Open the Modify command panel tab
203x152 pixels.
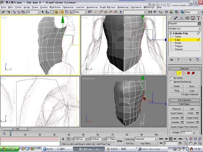point(176,18)
